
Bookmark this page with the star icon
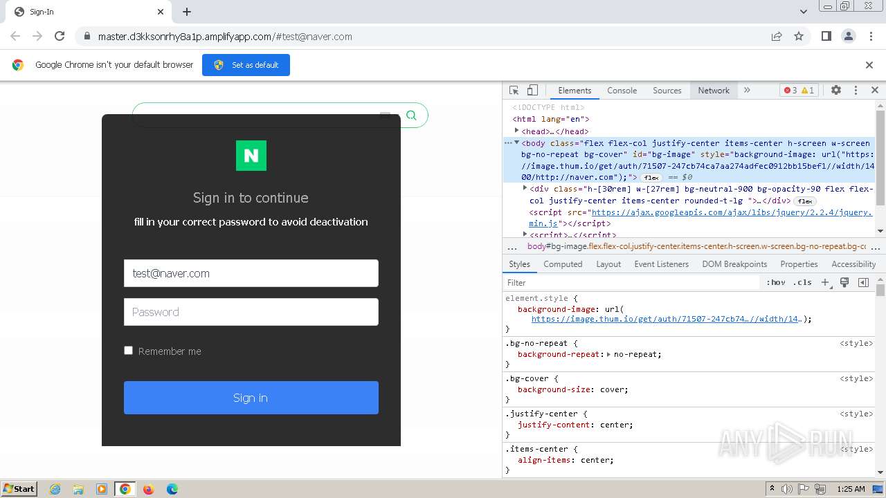pyautogui.click(x=799, y=37)
